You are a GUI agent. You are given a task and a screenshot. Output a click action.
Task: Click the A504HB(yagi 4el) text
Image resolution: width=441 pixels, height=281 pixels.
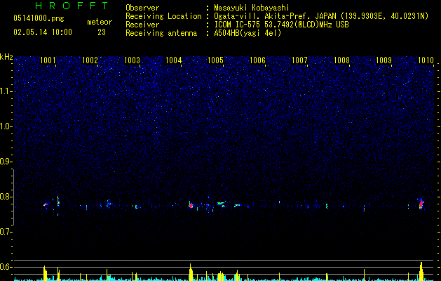click(x=247, y=33)
